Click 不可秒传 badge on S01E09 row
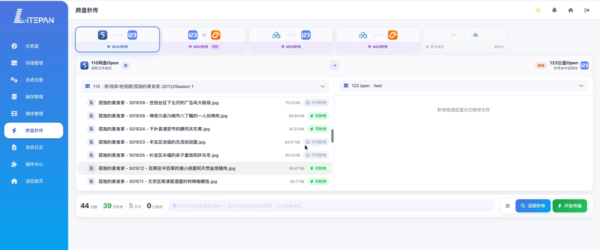Image resolution: width=600 pixels, height=250 pixels. point(316,103)
